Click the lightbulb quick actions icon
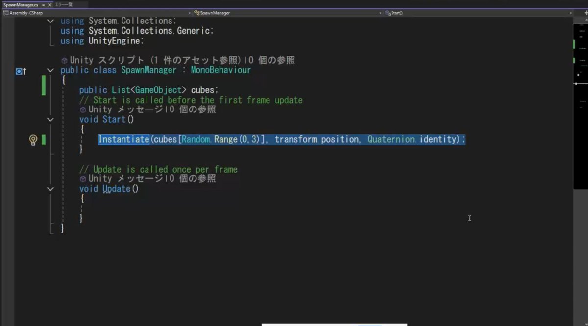Image resolution: width=588 pixels, height=326 pixels. [33, 140]
